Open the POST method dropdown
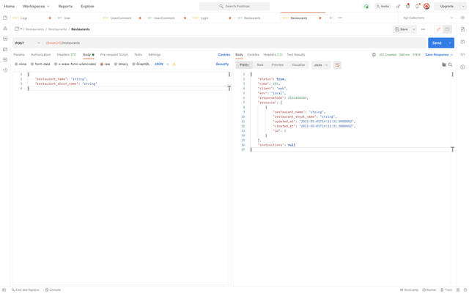This screenshot has width=469, height=293. point(27,43)
